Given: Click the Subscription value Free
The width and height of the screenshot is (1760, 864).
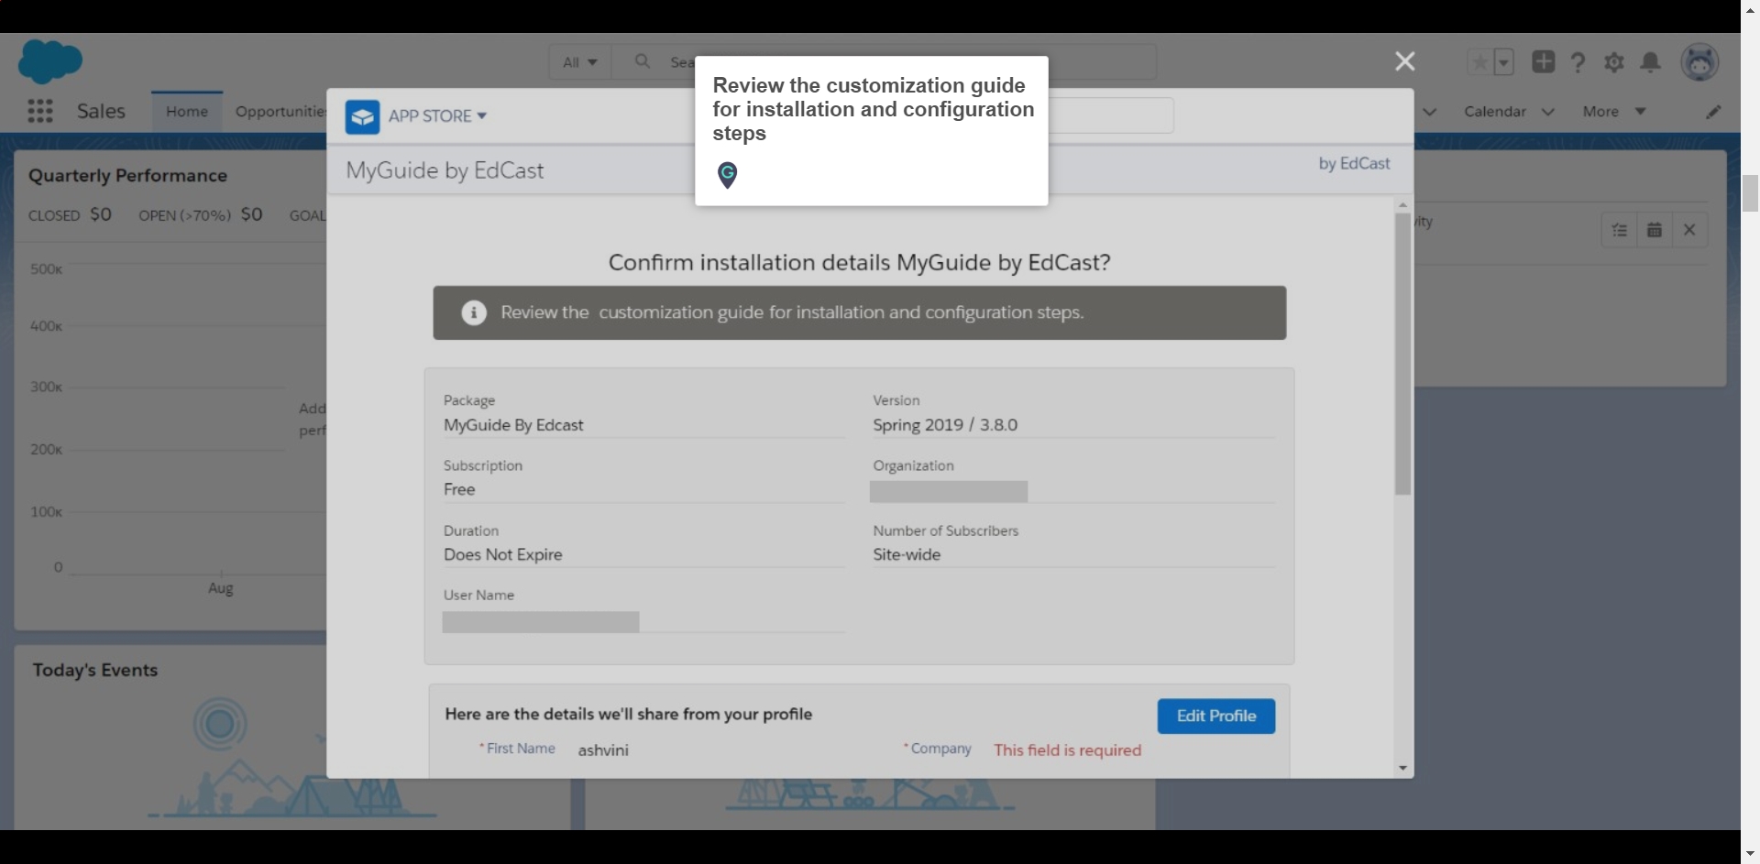Looking at the screenshot, I should 459,489.
